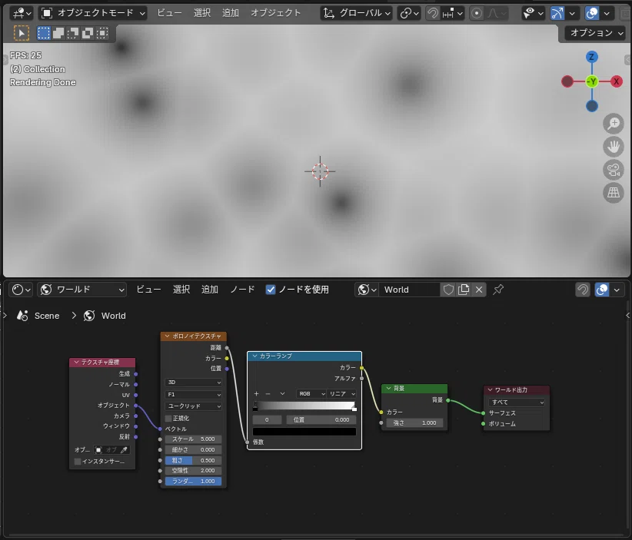Click the Y axis on navigation gizmo
This screenshot has width=632, height=540.
pyautogui.click(x=592, y=81)
